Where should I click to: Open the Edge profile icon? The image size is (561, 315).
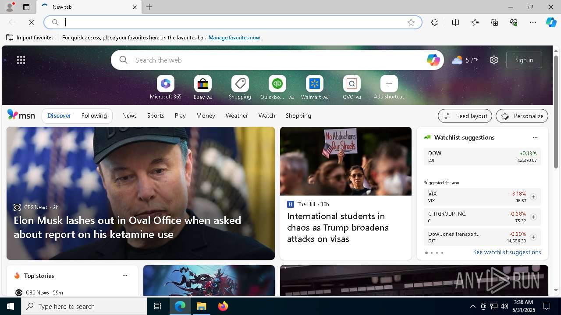click(9, 7)
